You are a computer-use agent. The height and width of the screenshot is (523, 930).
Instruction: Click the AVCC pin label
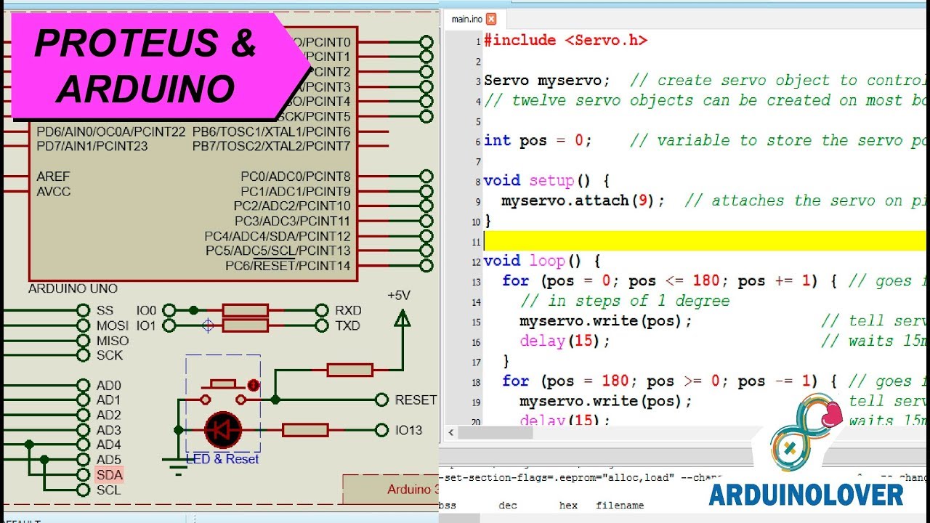click(54, 192)
